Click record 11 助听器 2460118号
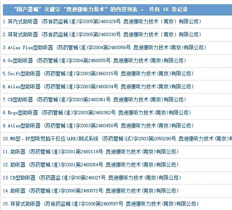The width and height of the screenshot is (232, 210). [x=91, y=152]
